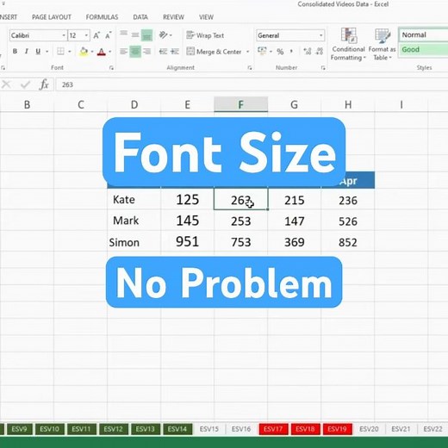Open Number format dialog launcher
Screen dimensions: 448x448
(323, 68)
